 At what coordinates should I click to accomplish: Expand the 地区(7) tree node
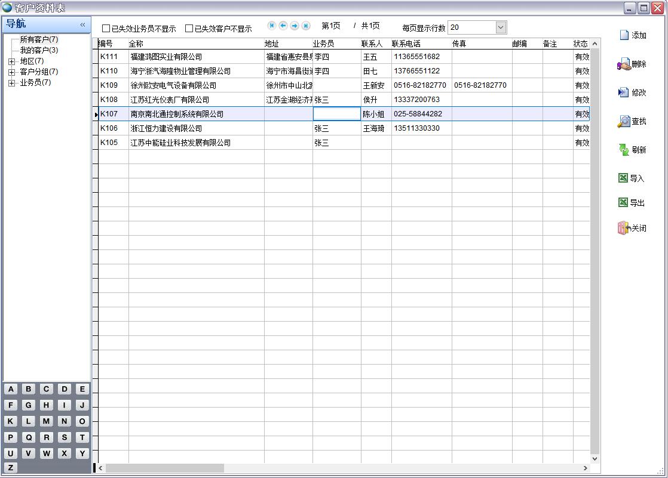coord(12,61)
